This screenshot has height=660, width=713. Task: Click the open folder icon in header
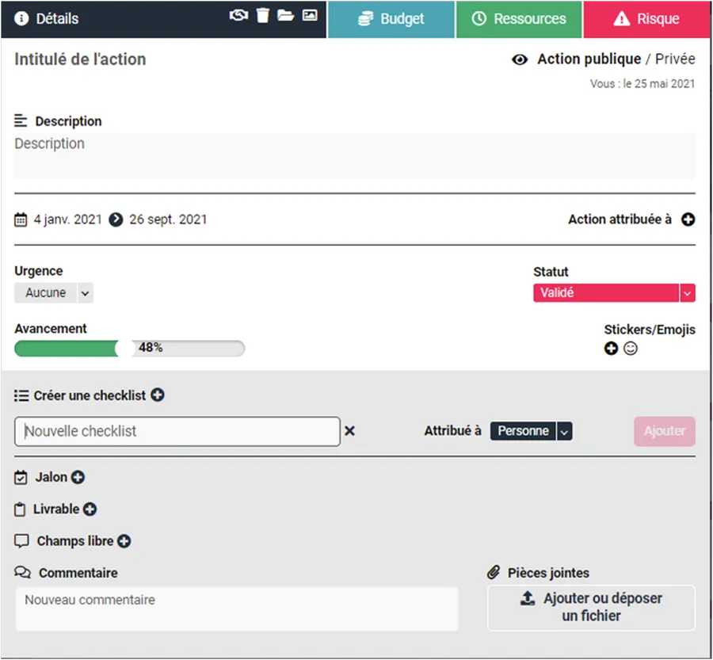point(286,16)
